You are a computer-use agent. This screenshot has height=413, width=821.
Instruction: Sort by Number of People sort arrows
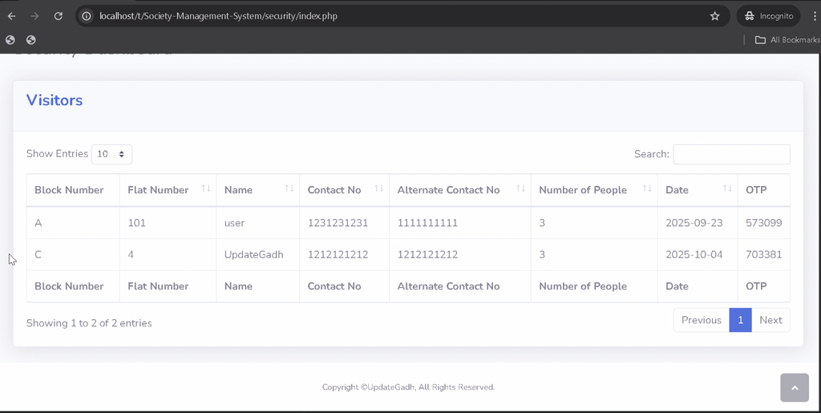point(647,188)
